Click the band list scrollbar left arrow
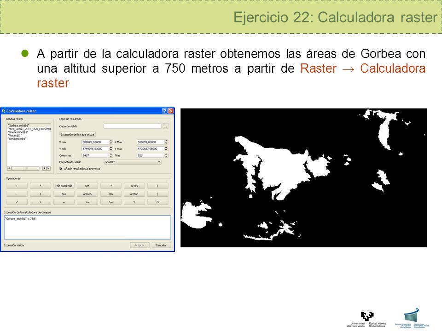This screenshot has width=442, height=331. click(x=9, y=168)
